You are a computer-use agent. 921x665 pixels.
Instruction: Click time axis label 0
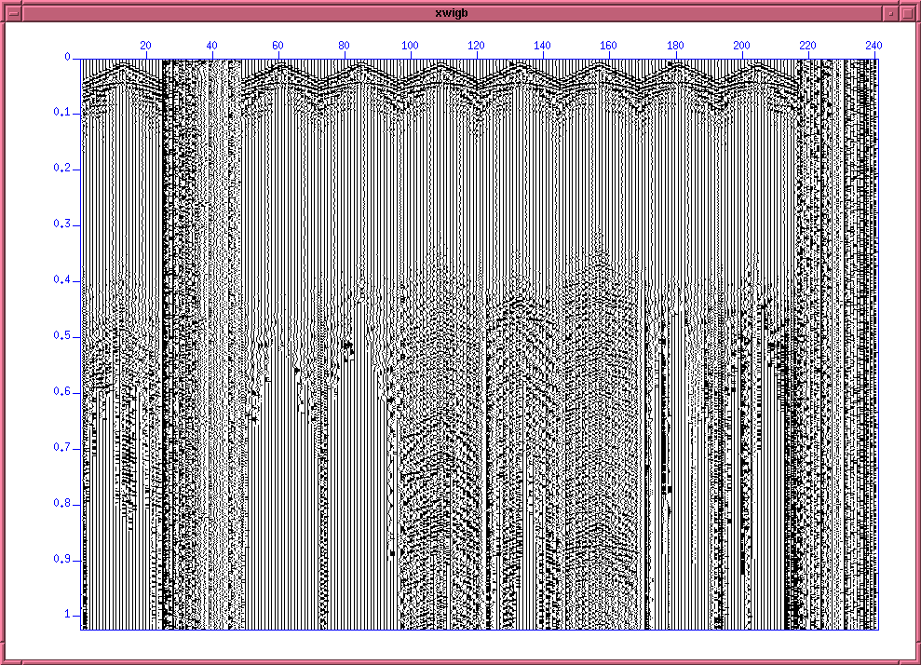[x=67, y=57]
